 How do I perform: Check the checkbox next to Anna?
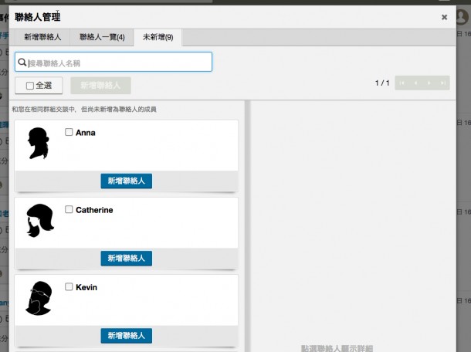pos(69,132)
